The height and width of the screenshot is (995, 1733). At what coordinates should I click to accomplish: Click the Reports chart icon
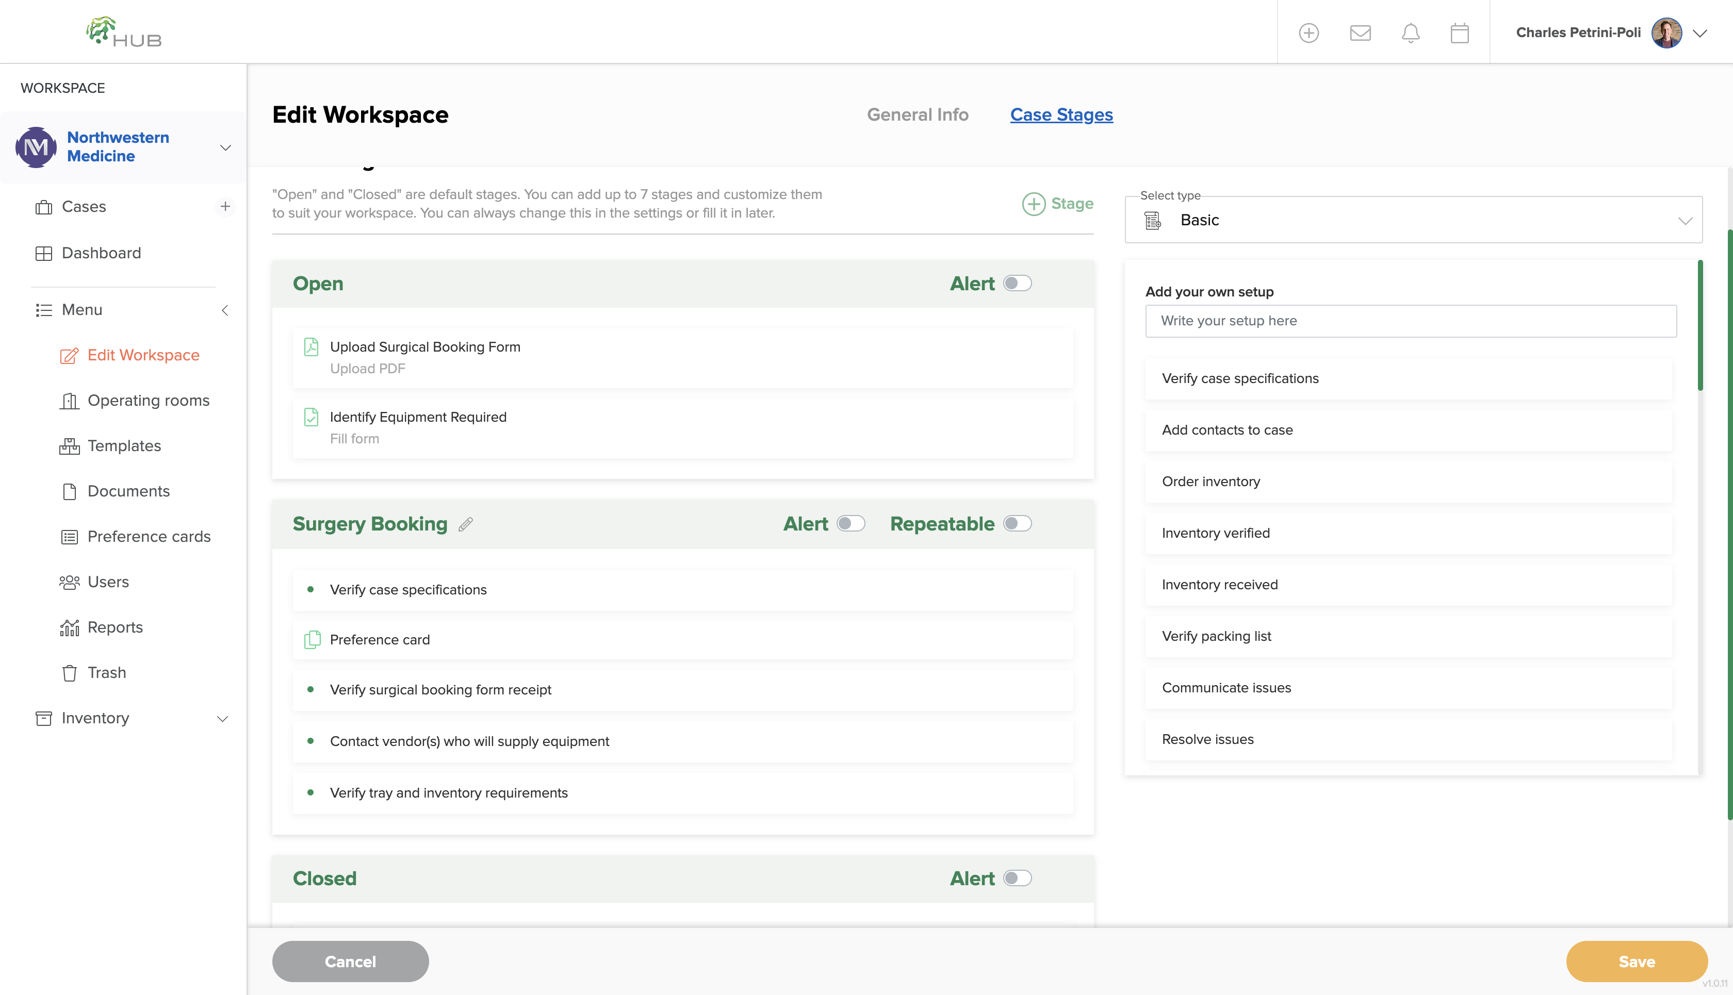click(70, 627)
